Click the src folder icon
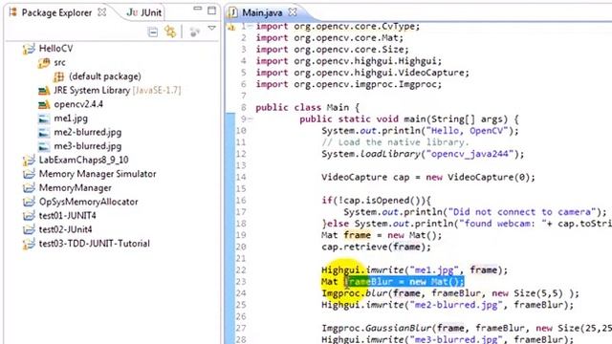The width and height of the screenshot is (612, 344). tap(43, 63)
